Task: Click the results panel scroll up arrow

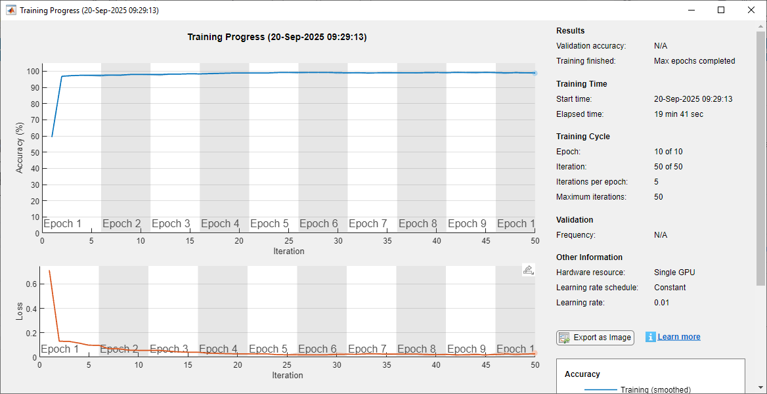Action: point(761,26)
